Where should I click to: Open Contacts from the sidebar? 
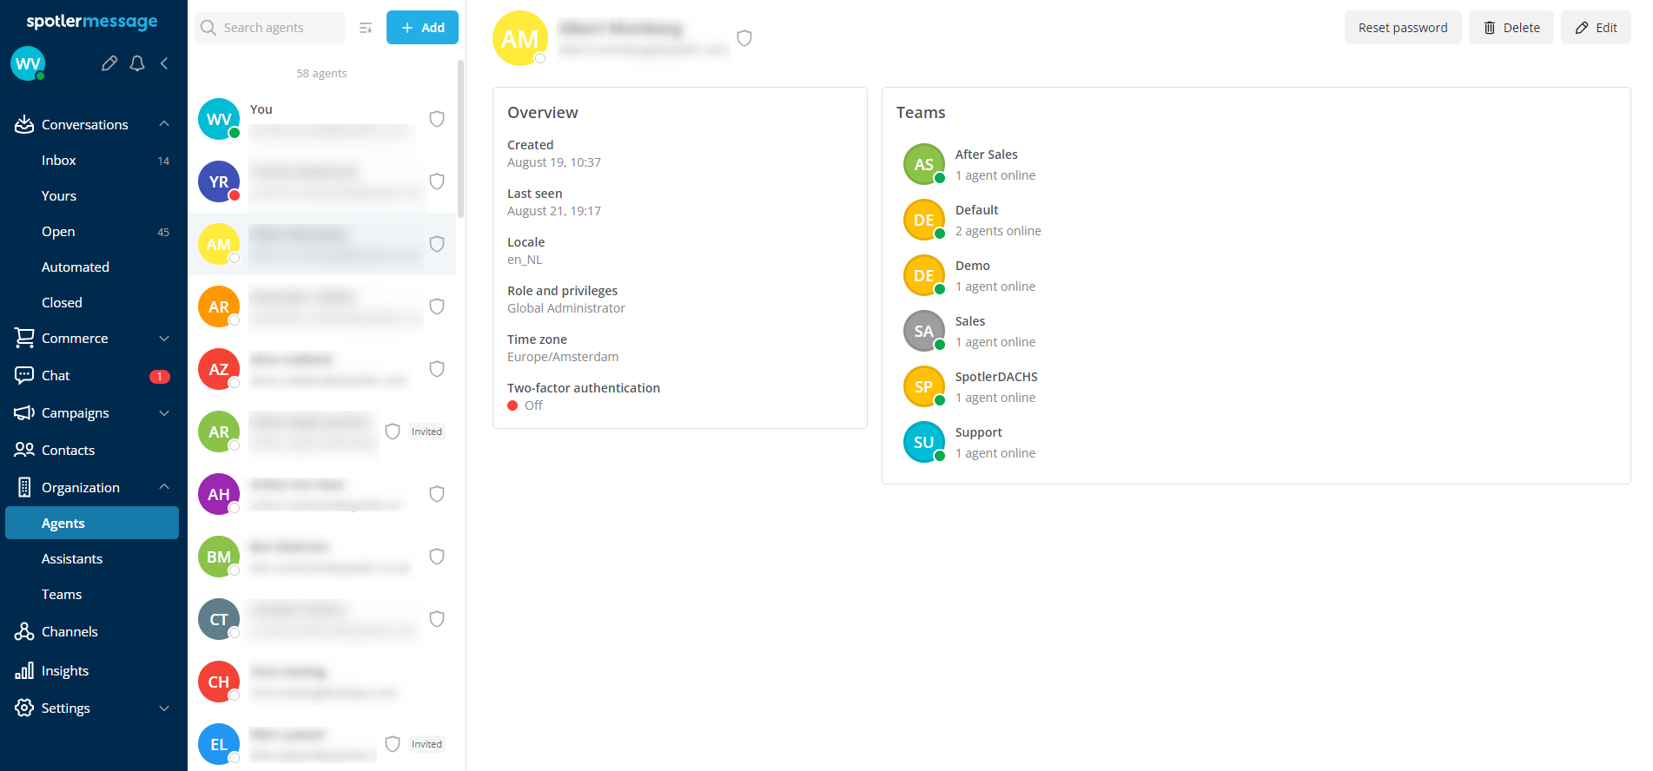68,450
